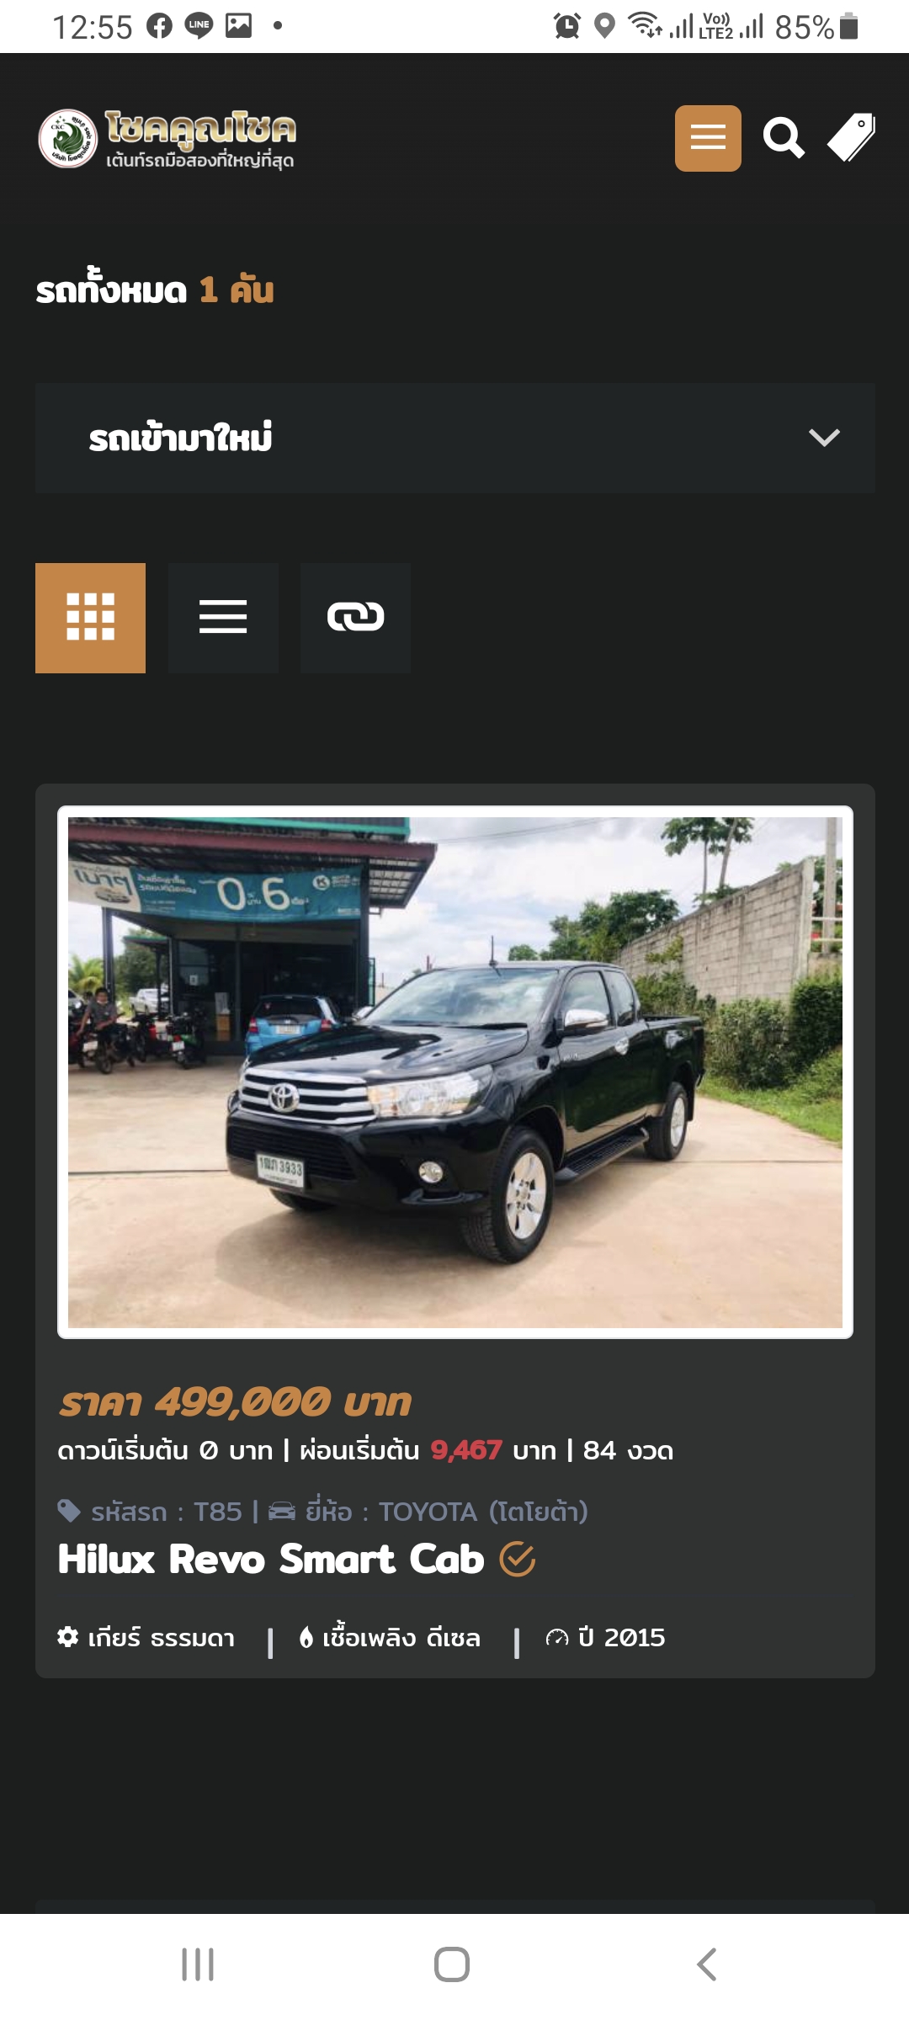Open the orange hamburger menu
The width and height of the screenshot is (909, 2020).
(x=708, y=138)
